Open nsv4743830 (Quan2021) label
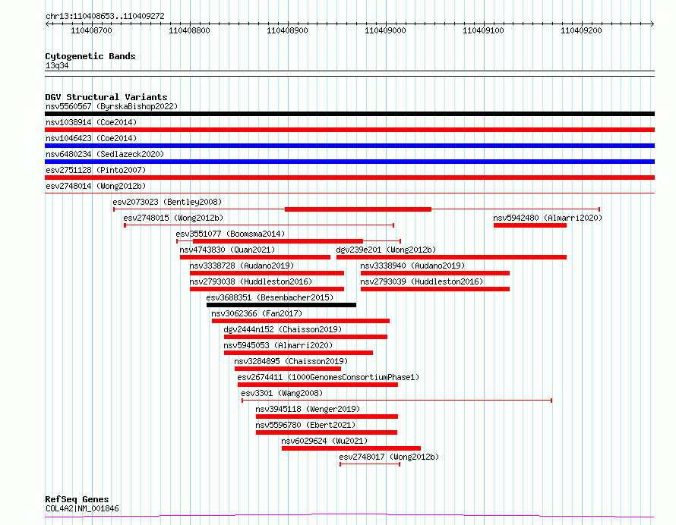676x525 pixels. coord(227,250)
